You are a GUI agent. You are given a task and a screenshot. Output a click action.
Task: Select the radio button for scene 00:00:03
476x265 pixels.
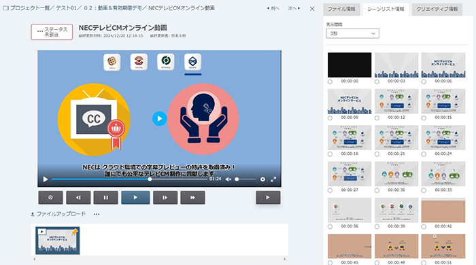coord(377,82)
